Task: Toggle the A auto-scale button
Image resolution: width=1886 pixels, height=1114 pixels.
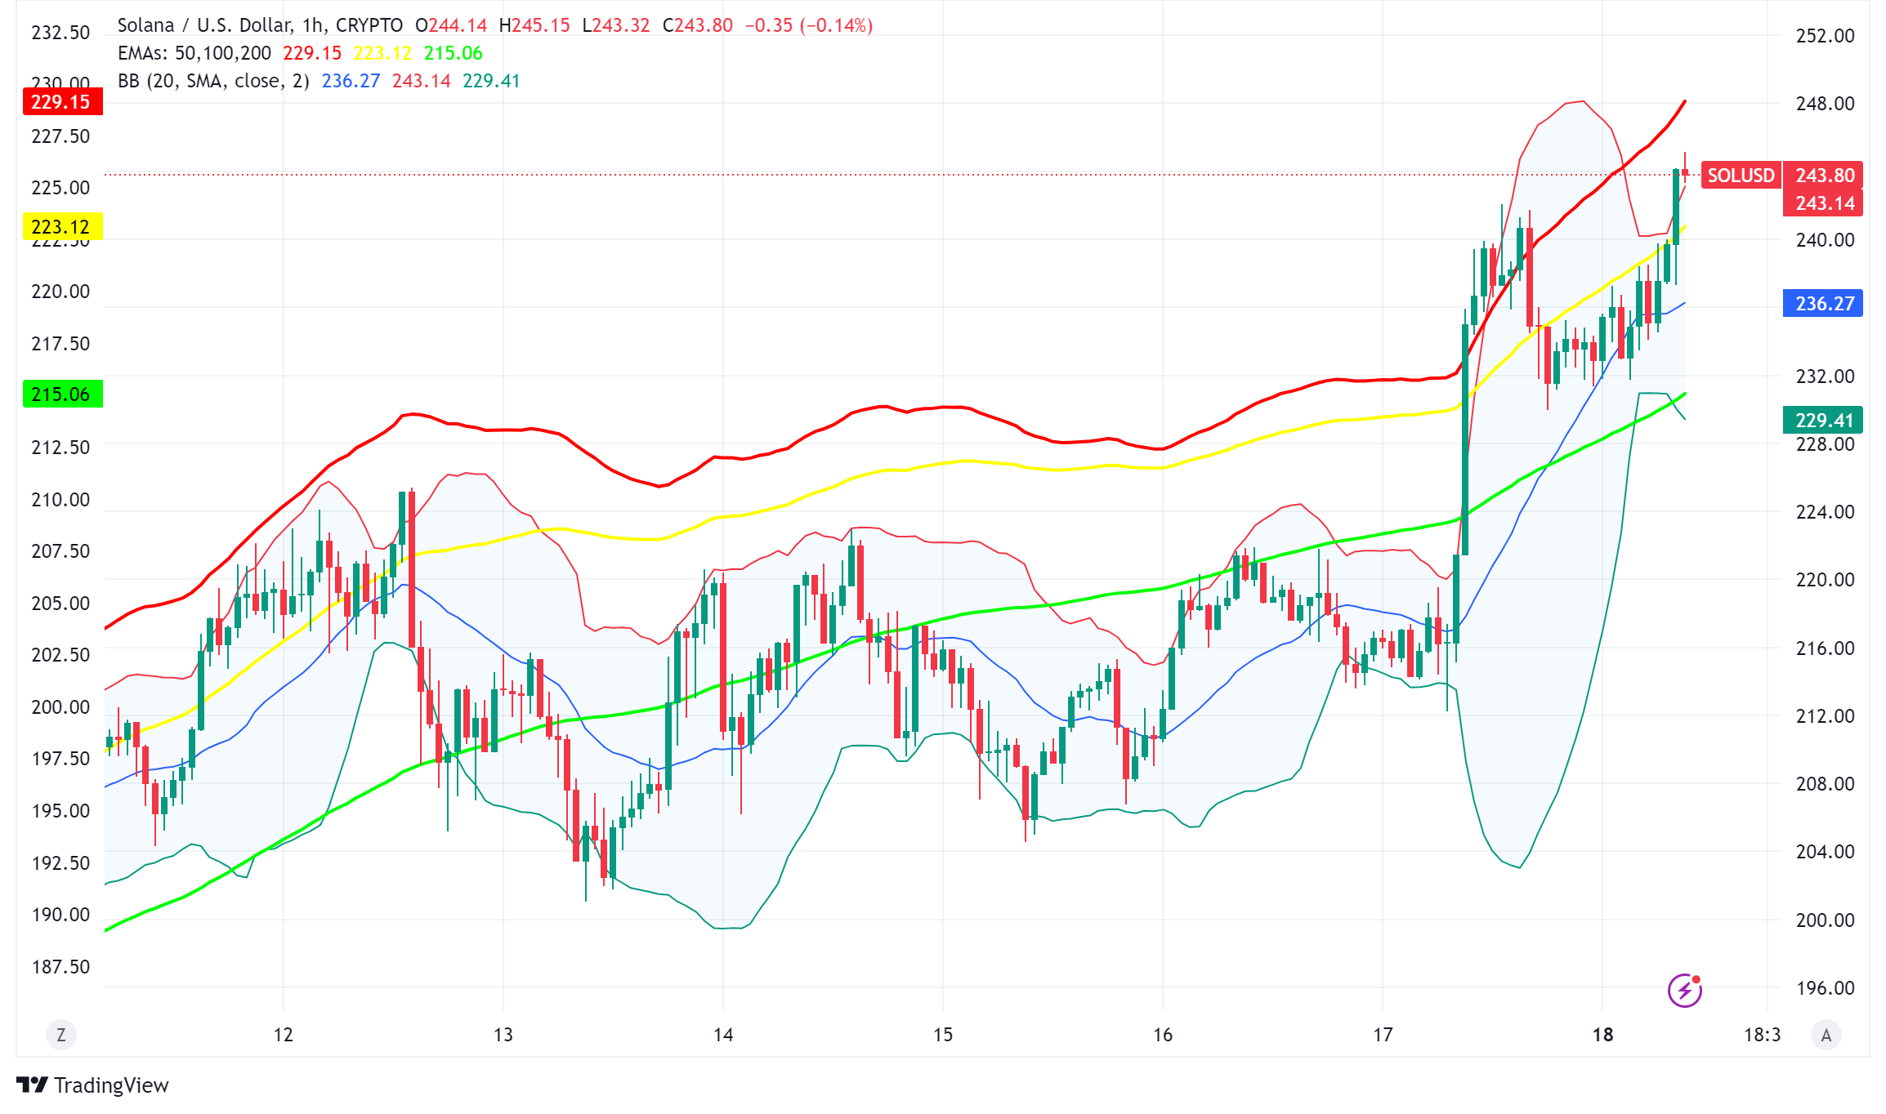Action: pyautogui.click(x=1826, y=1035)
